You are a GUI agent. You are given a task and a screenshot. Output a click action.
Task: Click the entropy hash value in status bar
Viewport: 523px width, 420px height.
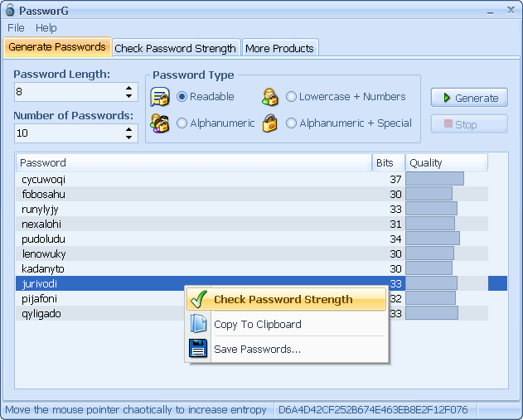[373, 409]
